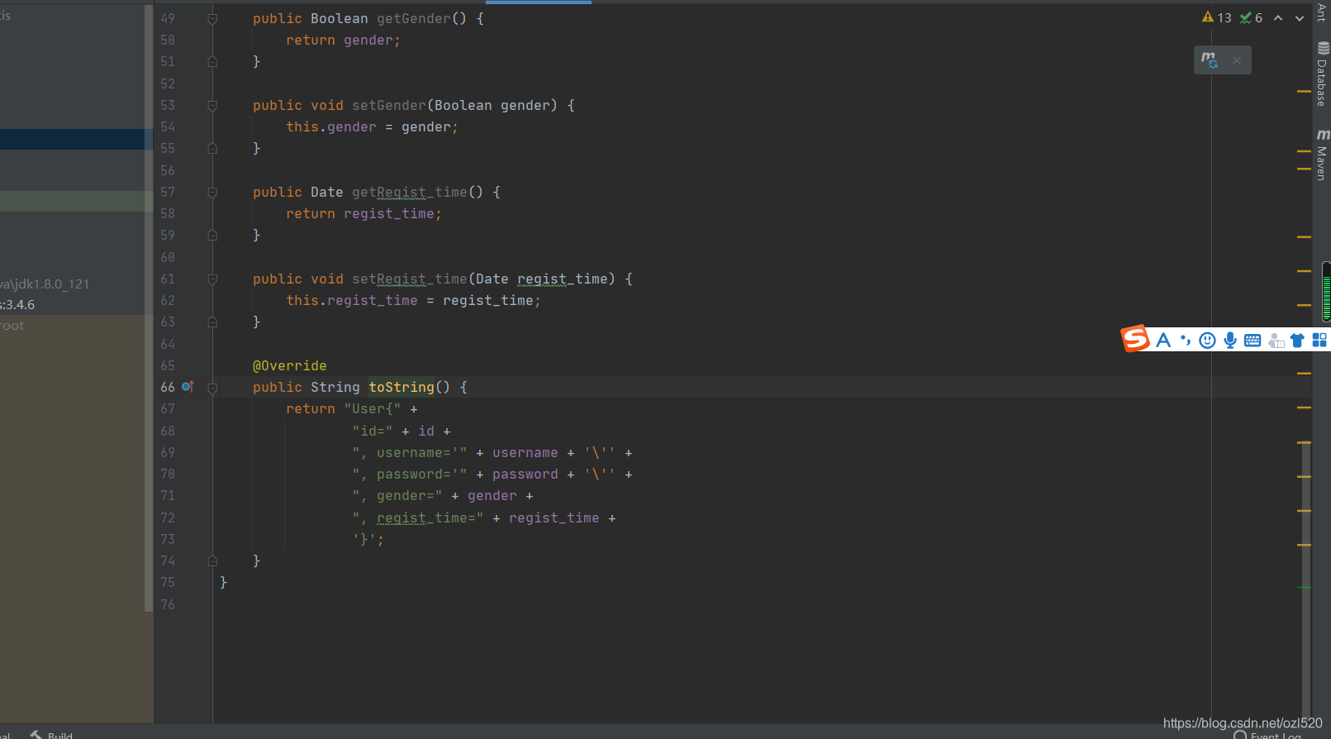Click the "User{" string literal

tap(372, 408)
